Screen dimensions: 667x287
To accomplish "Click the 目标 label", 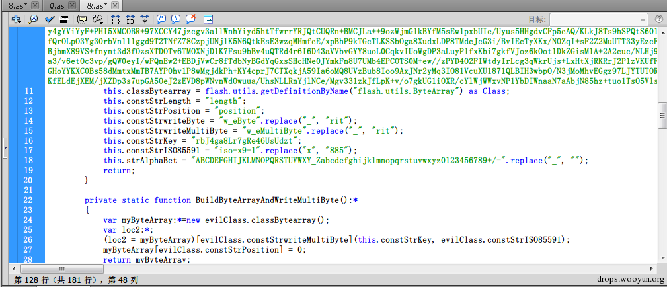I will click(x=537, y=20).
